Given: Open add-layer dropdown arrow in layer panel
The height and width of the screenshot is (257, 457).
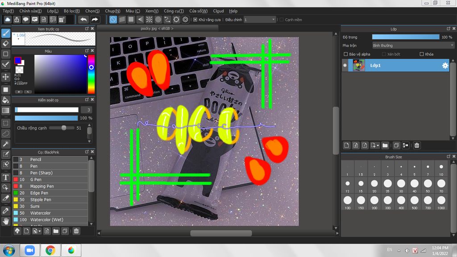Looking at the screenshot, I should point(378,145).
